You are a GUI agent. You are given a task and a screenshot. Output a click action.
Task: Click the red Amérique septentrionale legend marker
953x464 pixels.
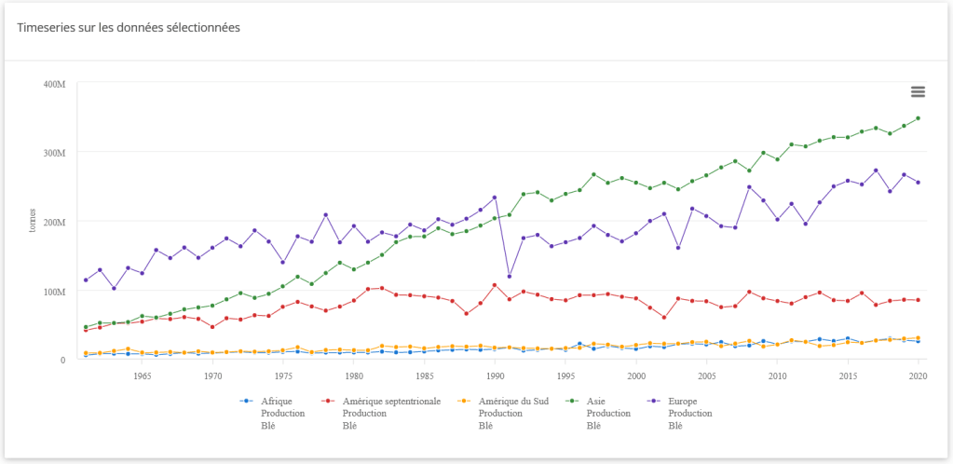click(329, 401)
